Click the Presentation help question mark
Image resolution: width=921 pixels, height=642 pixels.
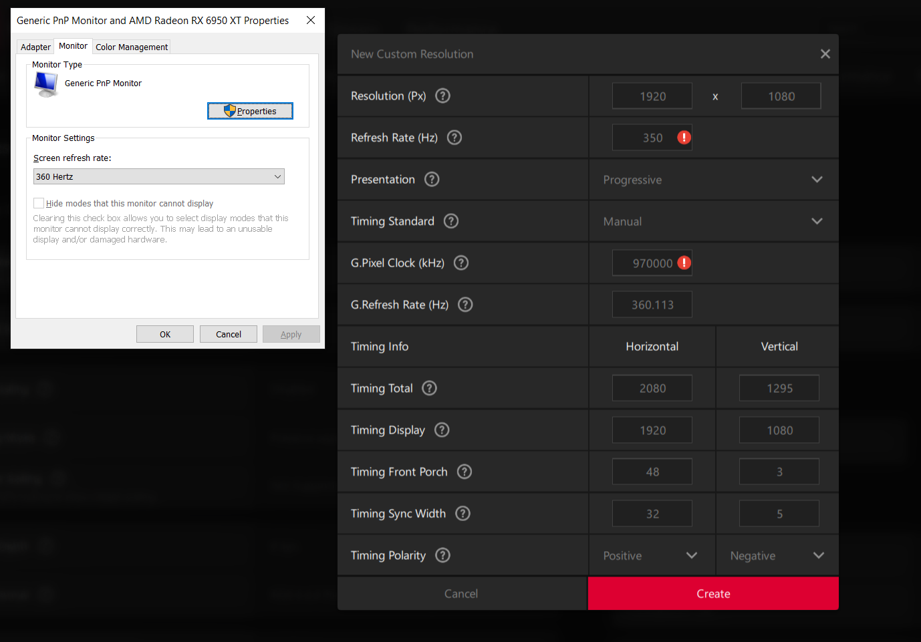click(x=432, y=179)
